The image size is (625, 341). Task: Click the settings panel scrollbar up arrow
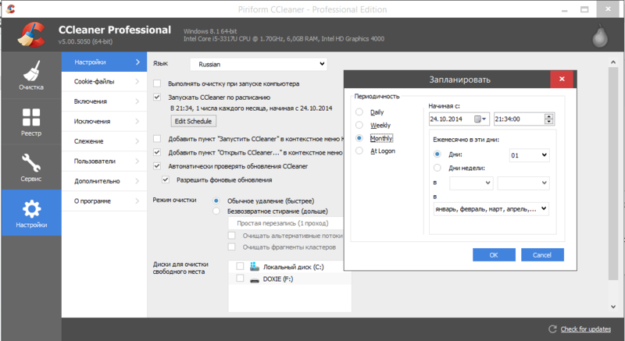[613, 62]
